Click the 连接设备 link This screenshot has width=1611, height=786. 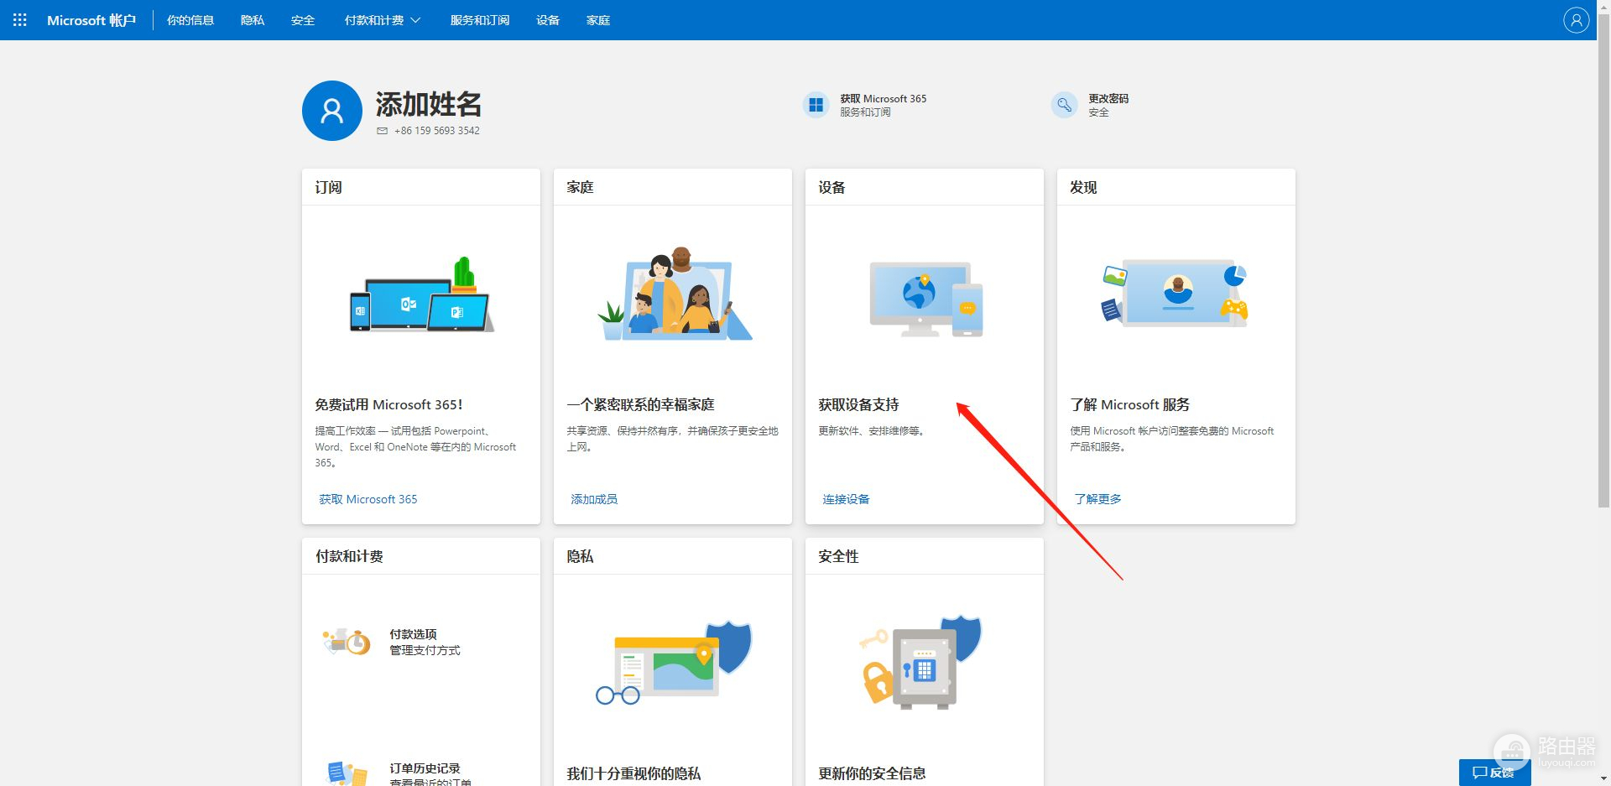click(846, 499)
